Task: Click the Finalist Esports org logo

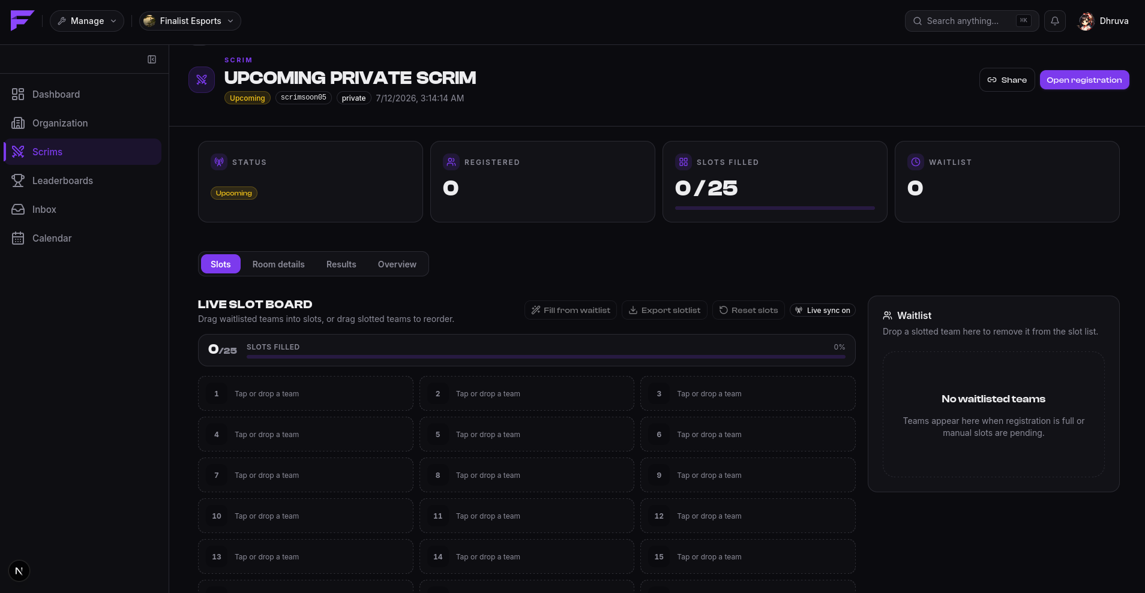Action: tap(149, 21)
